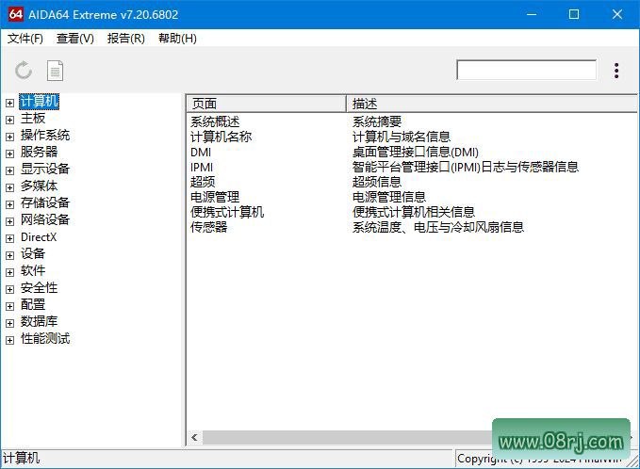The height and width of the screenshot is (469, 640).
Task: Expand the DirectX tree node
Action: pyautogui.click(x=9, y=238)
